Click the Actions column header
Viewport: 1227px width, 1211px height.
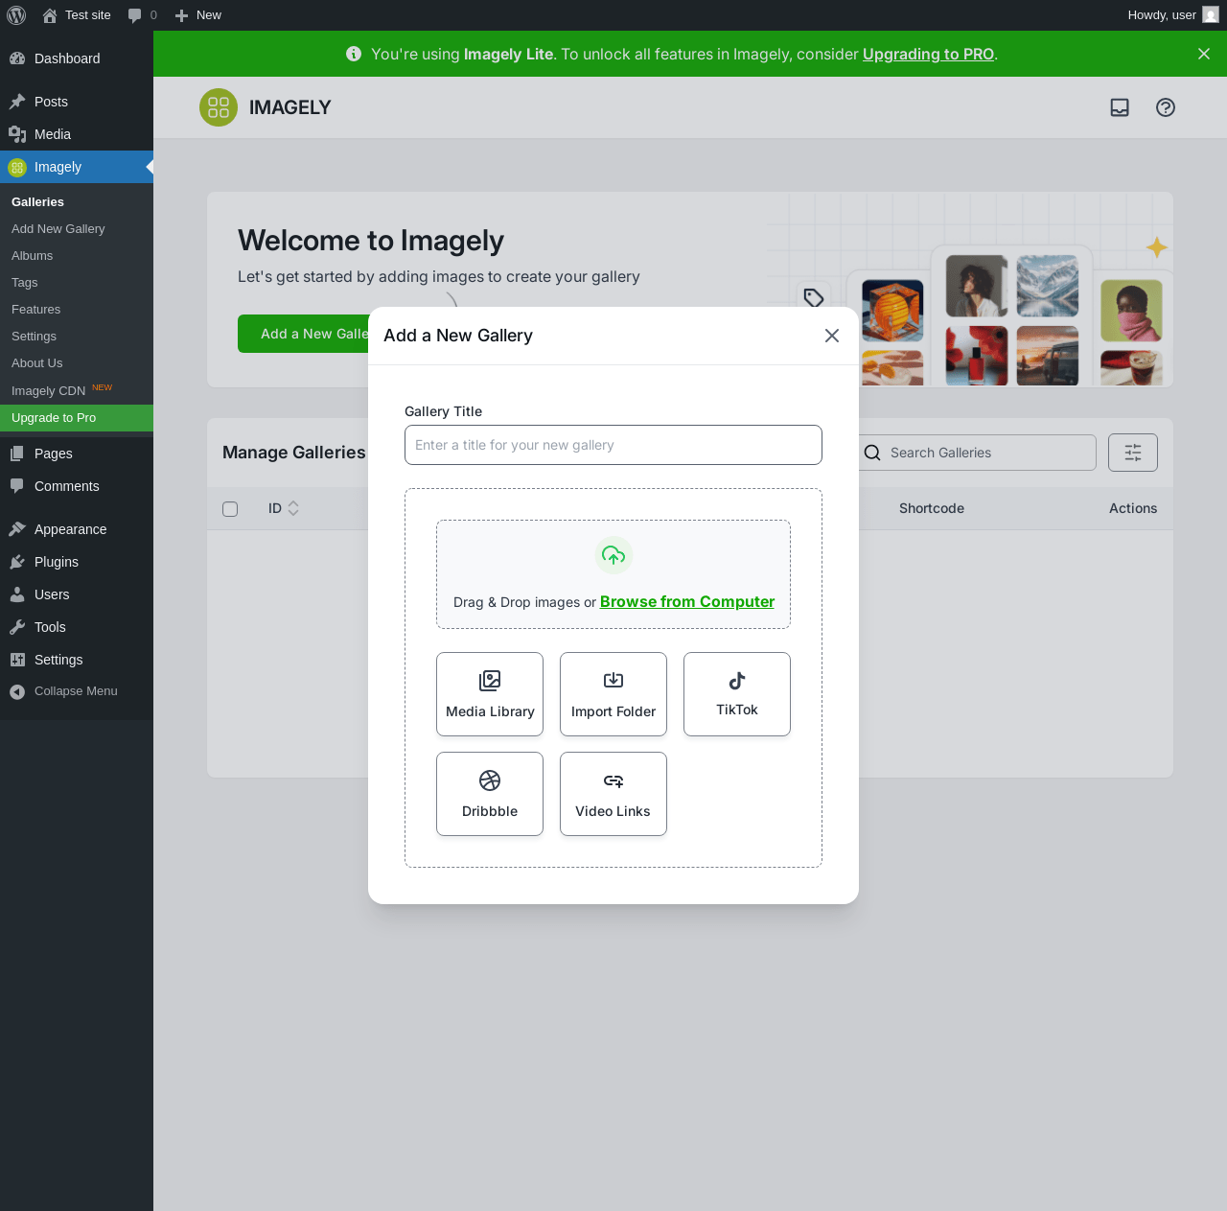pos(1133,508)
